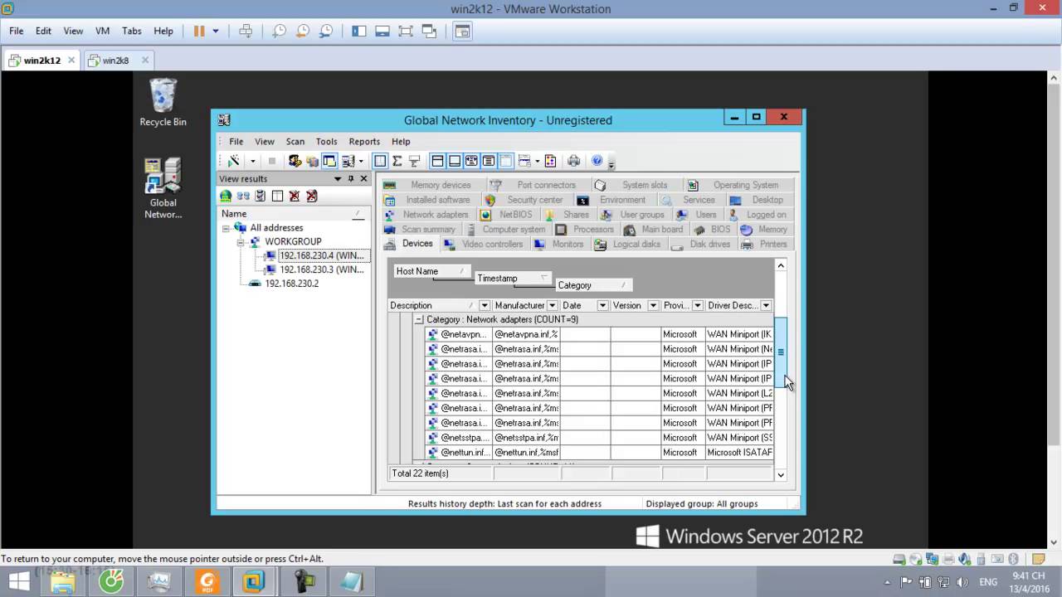Switch to win2k8 VM tab
This screenshot has width=1062, height=597.
(117, 60)
